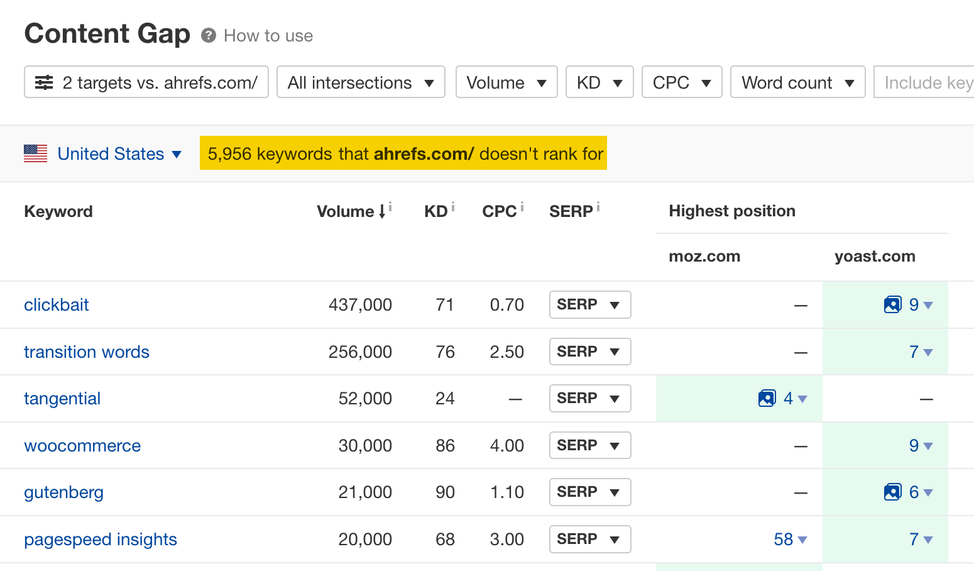Click SERP features icon in clickbait row
This screenshot has height=571, width=974.
click(x=892, y=305)
